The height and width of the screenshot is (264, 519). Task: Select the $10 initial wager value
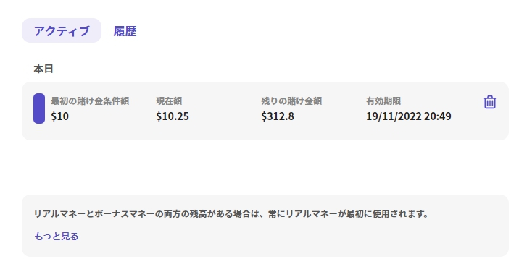point(60,116)
